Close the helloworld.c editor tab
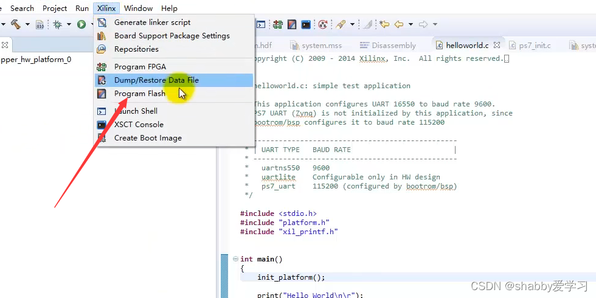Viewport: 596px width, 298px height. 496,45
